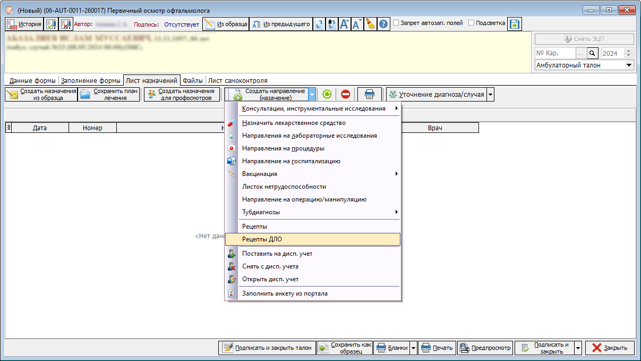Click the '№ Кар.' input field
This screenshot has width=641, height=361.
(x=554, y=53)
